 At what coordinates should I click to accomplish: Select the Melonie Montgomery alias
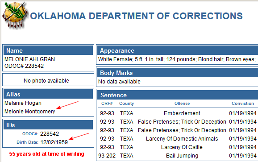click(29, 112)
